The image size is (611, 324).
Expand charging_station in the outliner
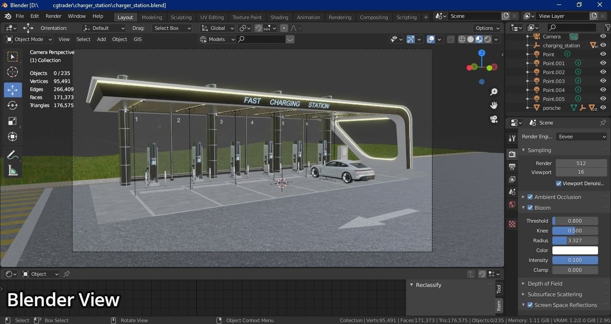click(528, 46)
